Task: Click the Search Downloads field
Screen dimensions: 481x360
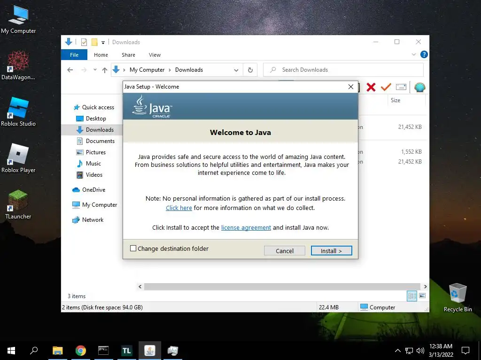Action: (x=343, y=70)
